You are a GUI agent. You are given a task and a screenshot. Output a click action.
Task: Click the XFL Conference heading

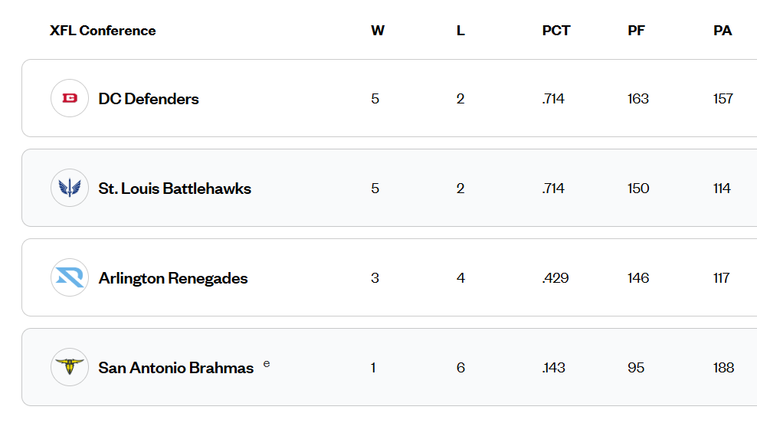[x=103, y=31]
